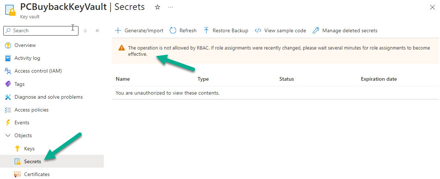Click Restore Backup
The width and height of the screenshot is (440, 179).
coord(226,31)
